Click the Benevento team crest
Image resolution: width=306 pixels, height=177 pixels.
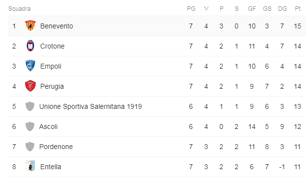[30, 25]
